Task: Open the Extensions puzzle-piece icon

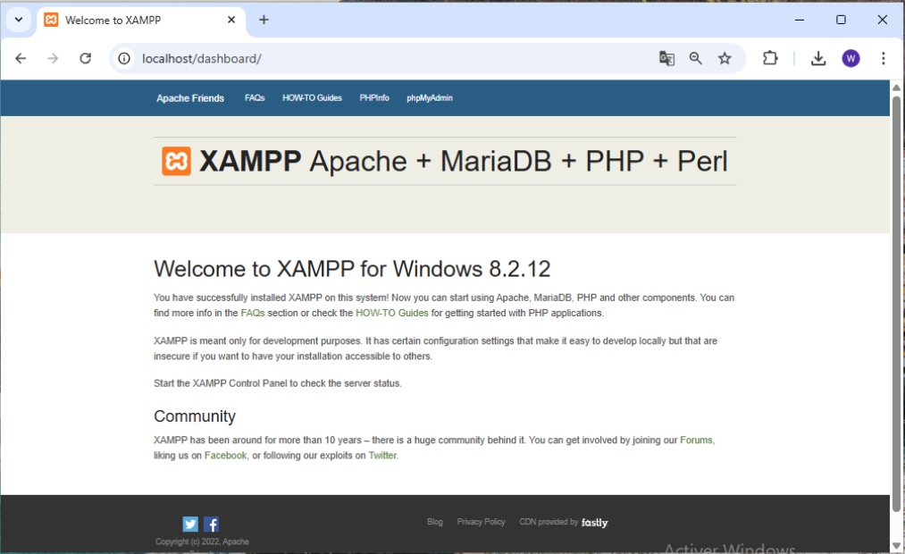Action: coord(769,57)
